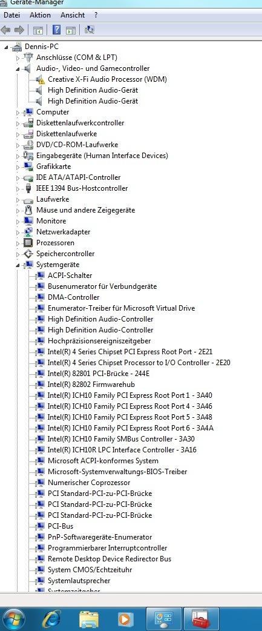The image size is (262, 631).
Task: Click the forward arrow toolbar icon
Action: click(19, 30)
